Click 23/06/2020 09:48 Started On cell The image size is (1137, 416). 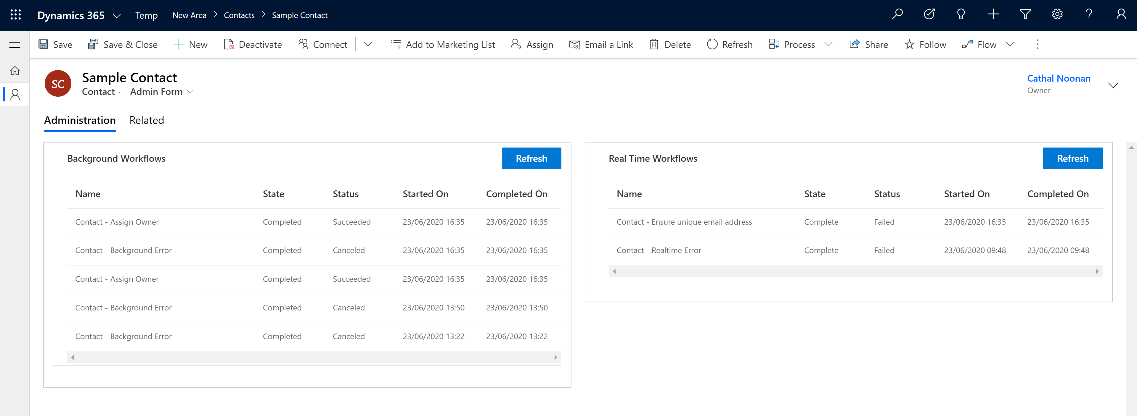click(974, 250)
